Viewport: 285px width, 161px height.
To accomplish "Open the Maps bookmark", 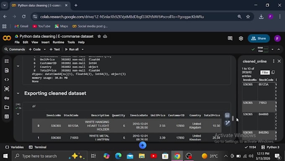I will [61, 26].
